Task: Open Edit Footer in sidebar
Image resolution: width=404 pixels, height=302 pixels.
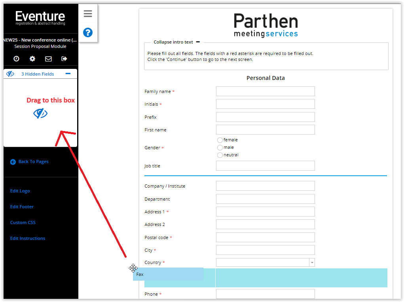Action: click(22, 207)
